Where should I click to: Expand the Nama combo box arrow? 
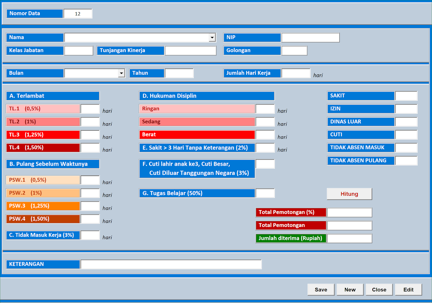pos(212,37)
